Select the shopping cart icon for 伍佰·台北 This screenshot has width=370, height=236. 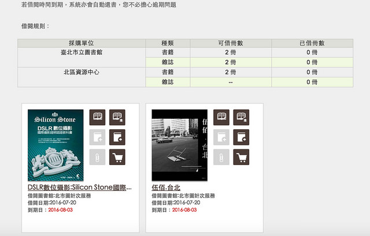pyautogui.click(x=241, y=157)
